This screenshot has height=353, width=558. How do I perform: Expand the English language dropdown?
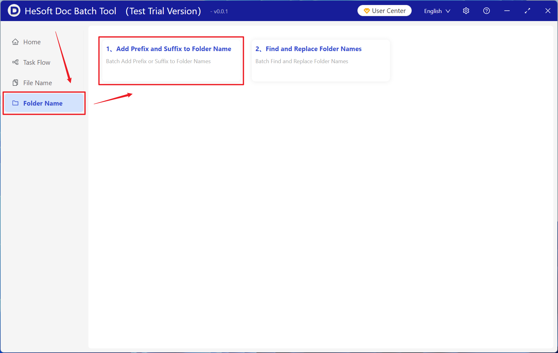(437, 11)
